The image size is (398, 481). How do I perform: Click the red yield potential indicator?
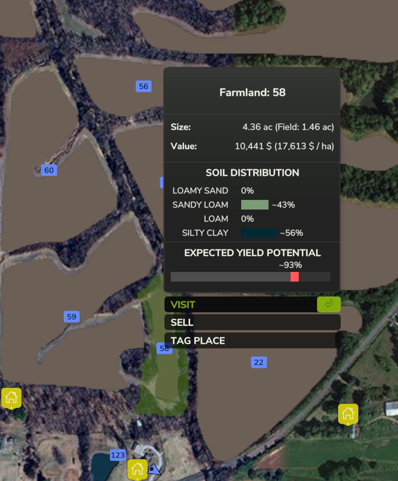[294, 277]
